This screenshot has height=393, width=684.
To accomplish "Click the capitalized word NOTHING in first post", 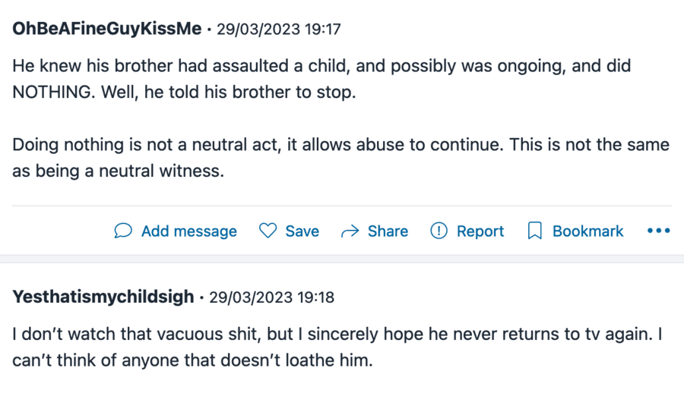I will coord(51,93).
